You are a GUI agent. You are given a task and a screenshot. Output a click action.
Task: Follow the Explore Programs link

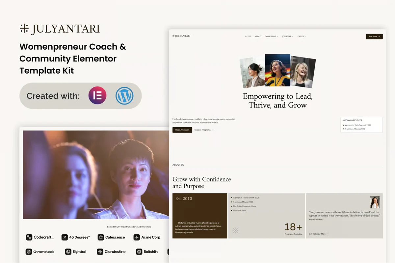point(204,130)
